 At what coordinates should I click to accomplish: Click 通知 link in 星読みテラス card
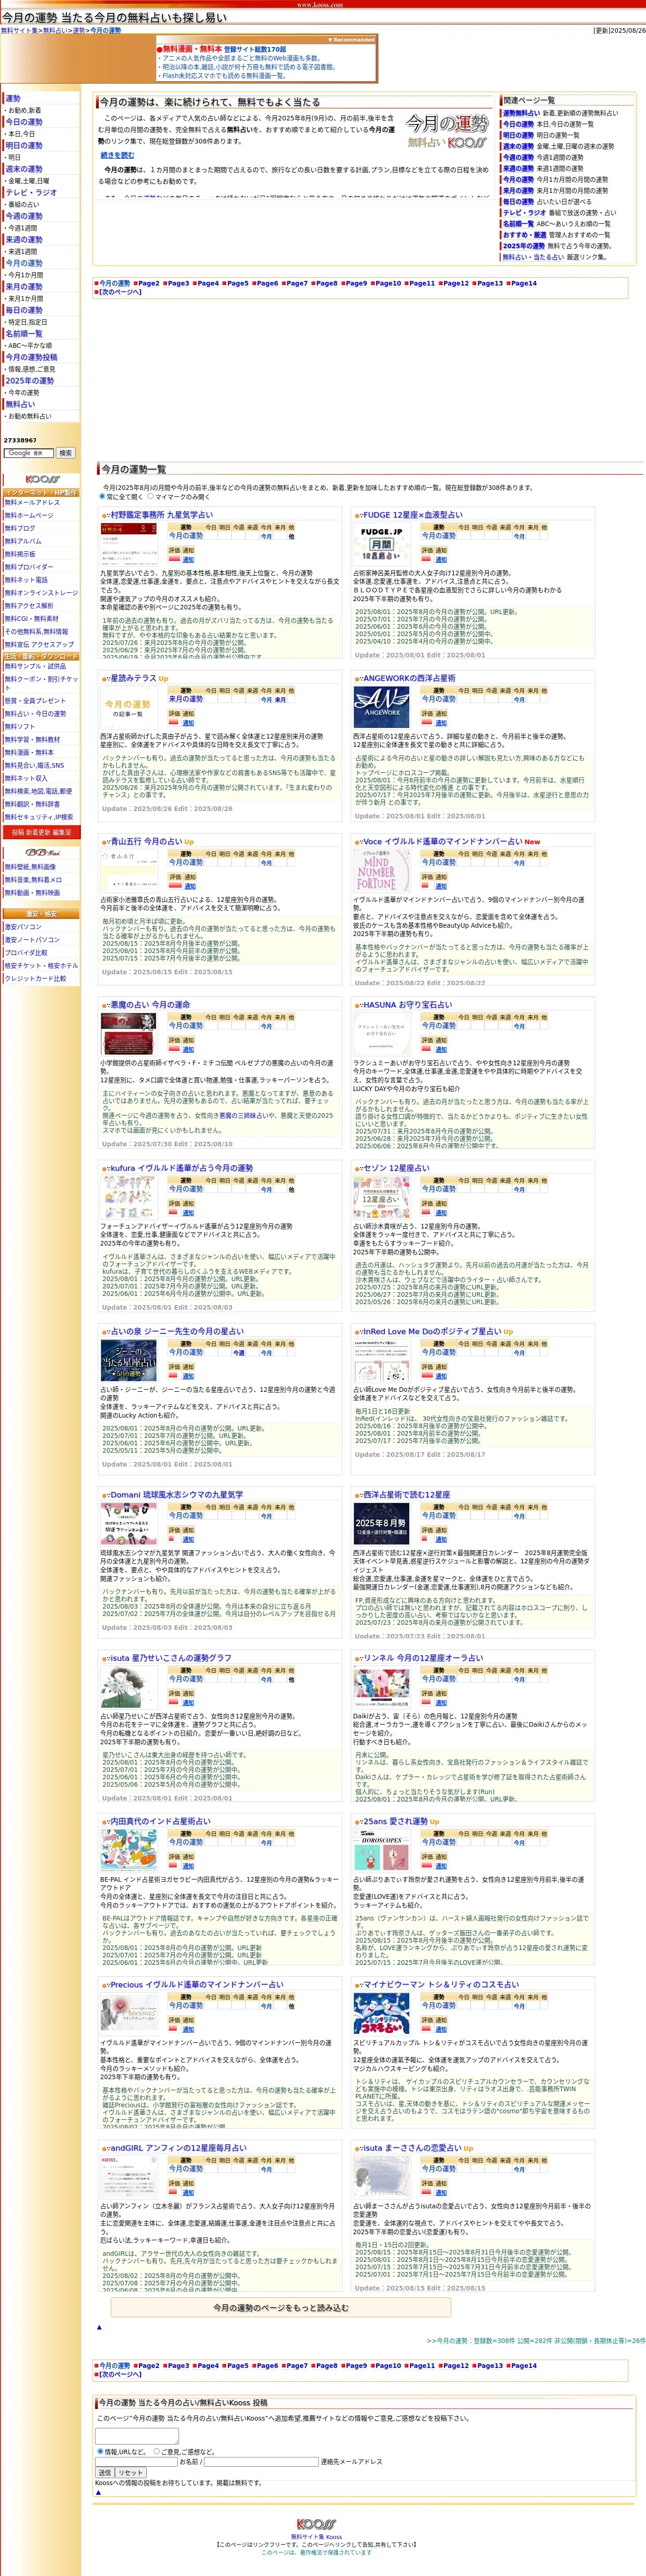(188, 724)
